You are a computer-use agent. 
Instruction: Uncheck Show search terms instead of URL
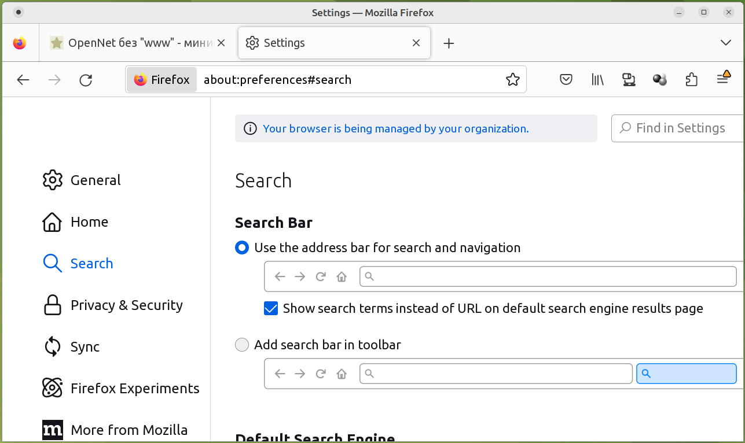click(x=271, y=308)
